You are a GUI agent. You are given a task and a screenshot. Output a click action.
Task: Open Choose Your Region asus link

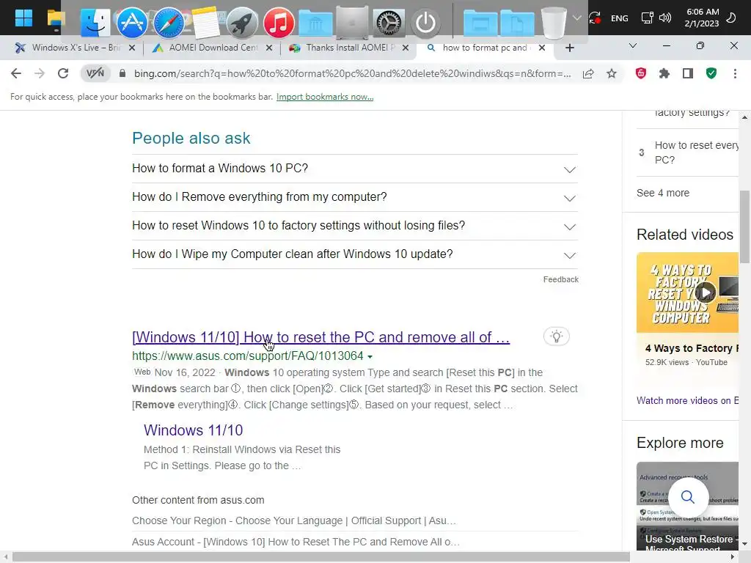click(x=294, y=520)
